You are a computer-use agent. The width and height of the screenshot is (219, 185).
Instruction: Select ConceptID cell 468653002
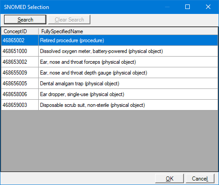(20, 62)
